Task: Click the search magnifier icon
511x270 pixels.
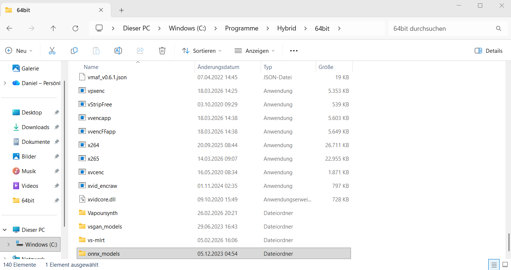Action: 499,28
